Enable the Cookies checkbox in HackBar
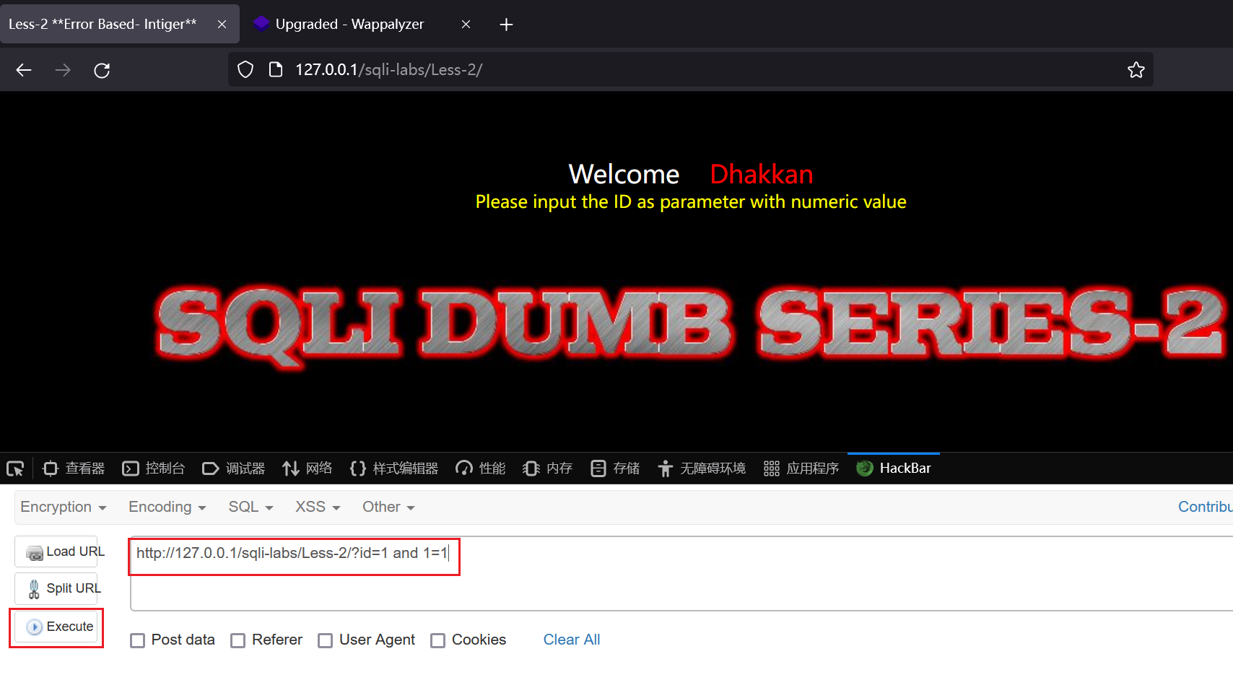This screenshot has height=693, width=1233. click(x=437, y=640)
